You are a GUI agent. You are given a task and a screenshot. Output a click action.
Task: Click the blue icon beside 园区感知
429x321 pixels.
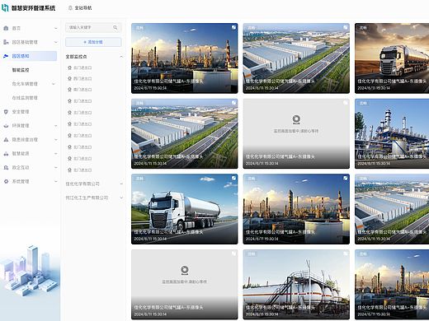(6, 56)
